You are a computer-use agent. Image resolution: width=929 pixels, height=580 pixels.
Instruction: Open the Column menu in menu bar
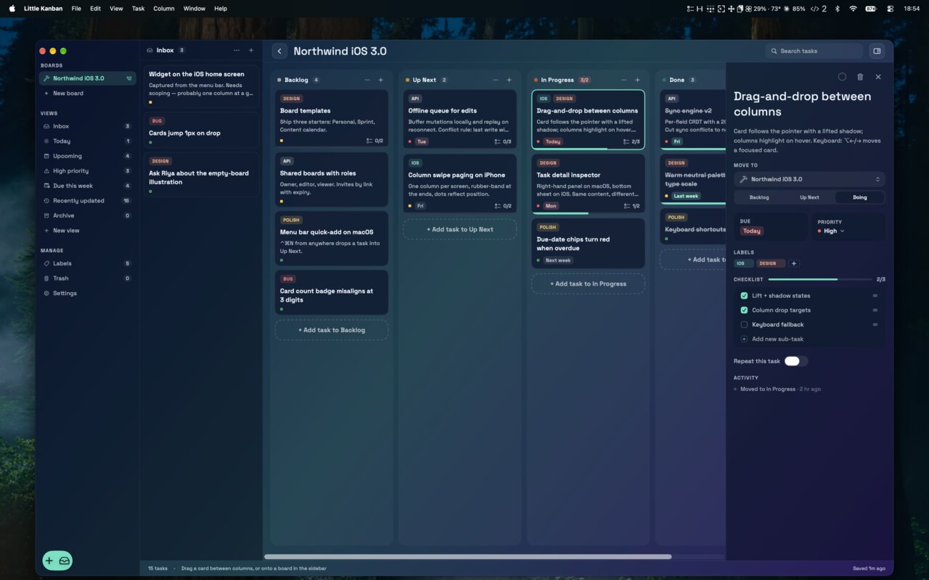164,9
